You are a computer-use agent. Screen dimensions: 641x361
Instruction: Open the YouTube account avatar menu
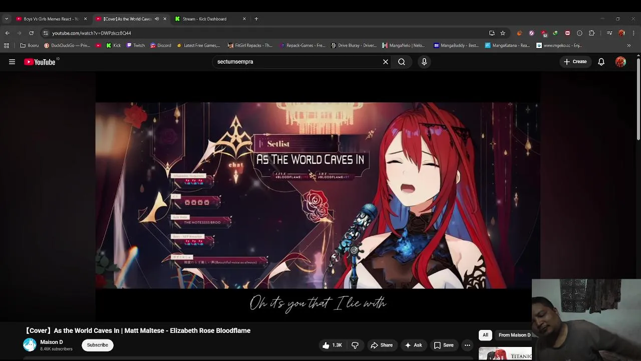620,62
